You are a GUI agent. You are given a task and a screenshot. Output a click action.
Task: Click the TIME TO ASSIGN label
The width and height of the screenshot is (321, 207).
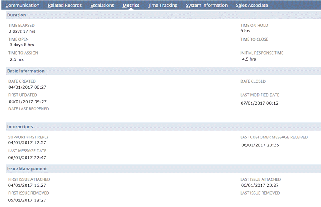point(23,53)
